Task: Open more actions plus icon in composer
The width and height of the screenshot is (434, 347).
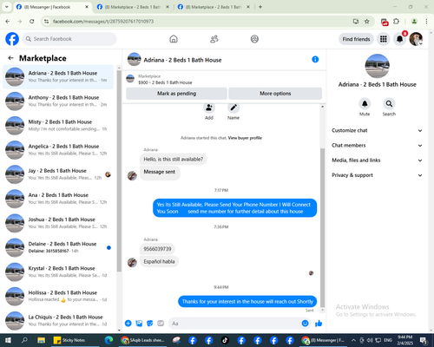Action: [128, 324]
